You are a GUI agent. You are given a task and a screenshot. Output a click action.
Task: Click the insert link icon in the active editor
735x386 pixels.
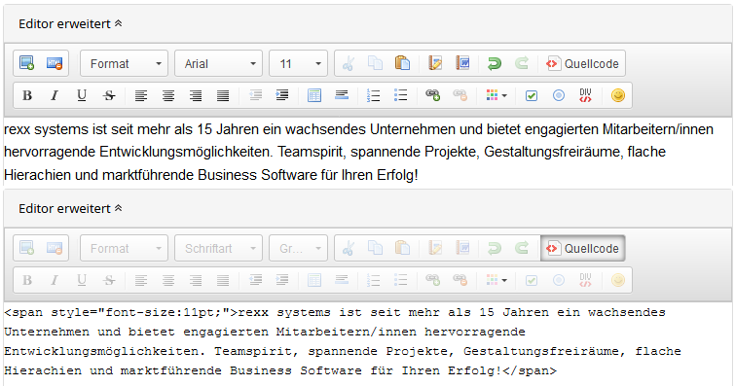tap(432, 95)
